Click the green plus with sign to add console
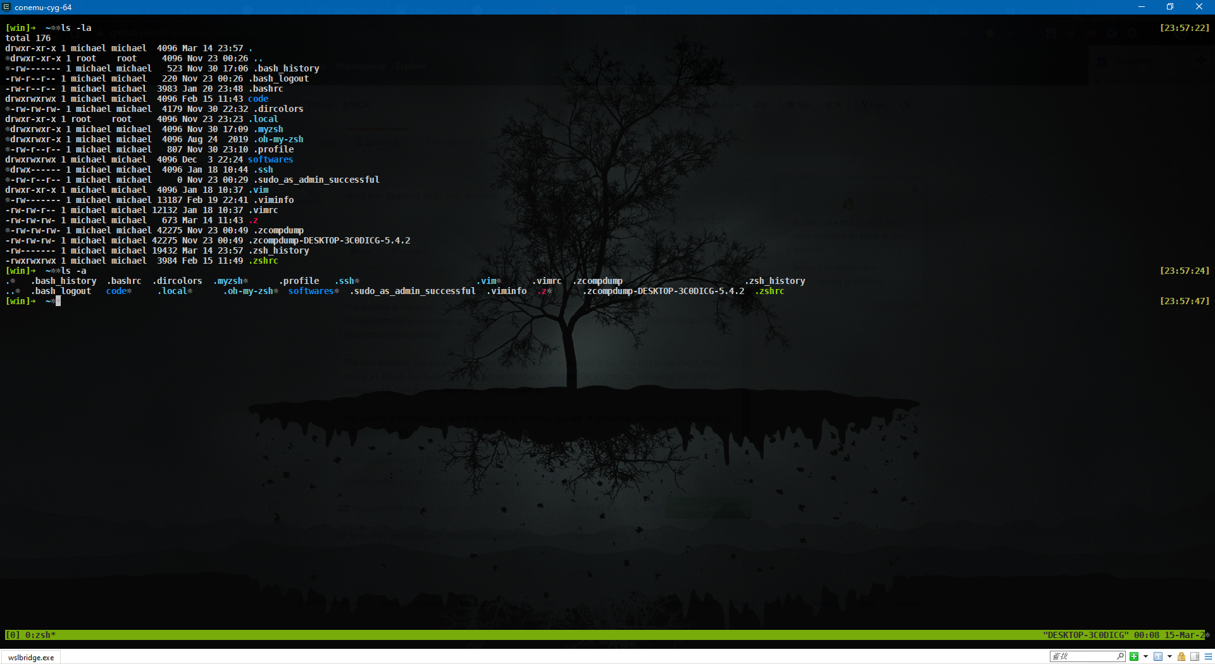1215x664 pixels. [1134, 656]
